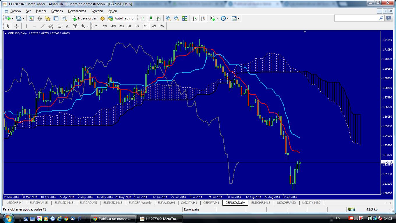
Task: Open the Gráficos menu
Action: 57,11
